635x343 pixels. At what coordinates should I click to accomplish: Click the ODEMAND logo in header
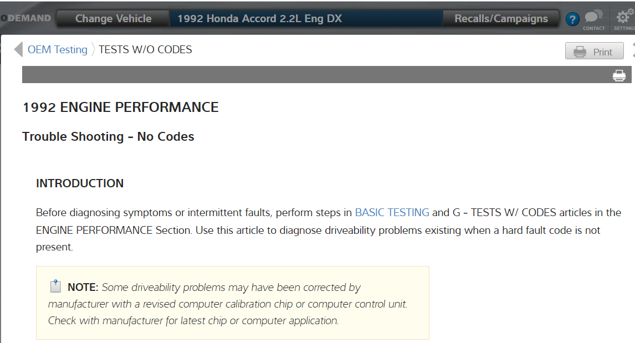[x=25, y=18]
